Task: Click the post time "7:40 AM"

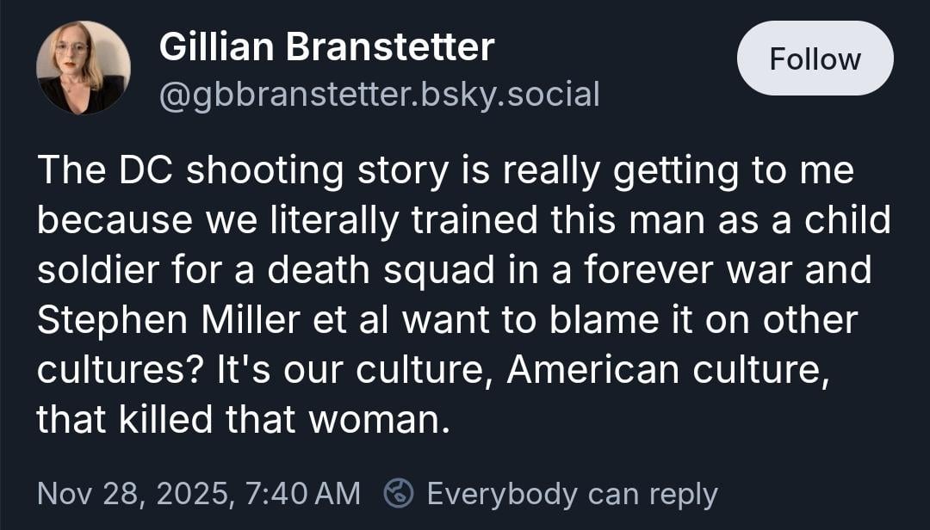Action: point(302,494)
